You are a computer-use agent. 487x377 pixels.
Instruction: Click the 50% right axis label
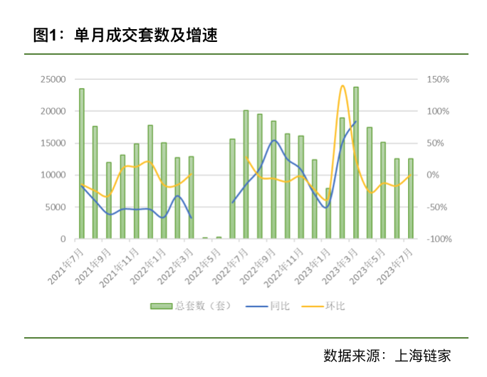(437, 143)
